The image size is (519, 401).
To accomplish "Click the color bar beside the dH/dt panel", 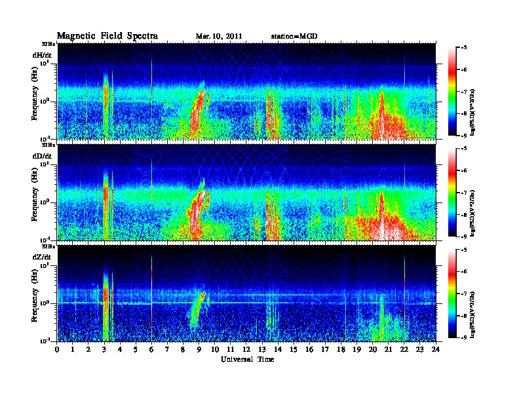I will [452, 92].
